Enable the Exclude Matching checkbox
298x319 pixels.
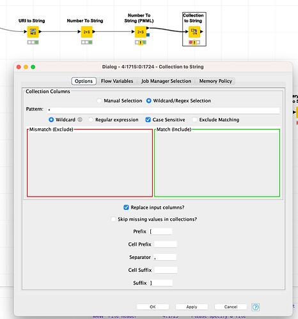194,120
